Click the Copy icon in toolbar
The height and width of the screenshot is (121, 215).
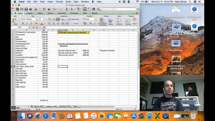pos(40,9)
